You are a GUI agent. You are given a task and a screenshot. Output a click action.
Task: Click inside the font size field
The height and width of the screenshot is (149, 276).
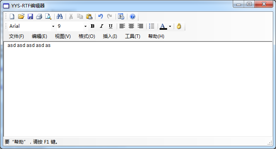tap(70, 26)
